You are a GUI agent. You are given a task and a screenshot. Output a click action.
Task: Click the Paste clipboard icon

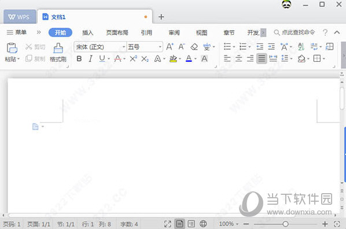click(12, 48)
